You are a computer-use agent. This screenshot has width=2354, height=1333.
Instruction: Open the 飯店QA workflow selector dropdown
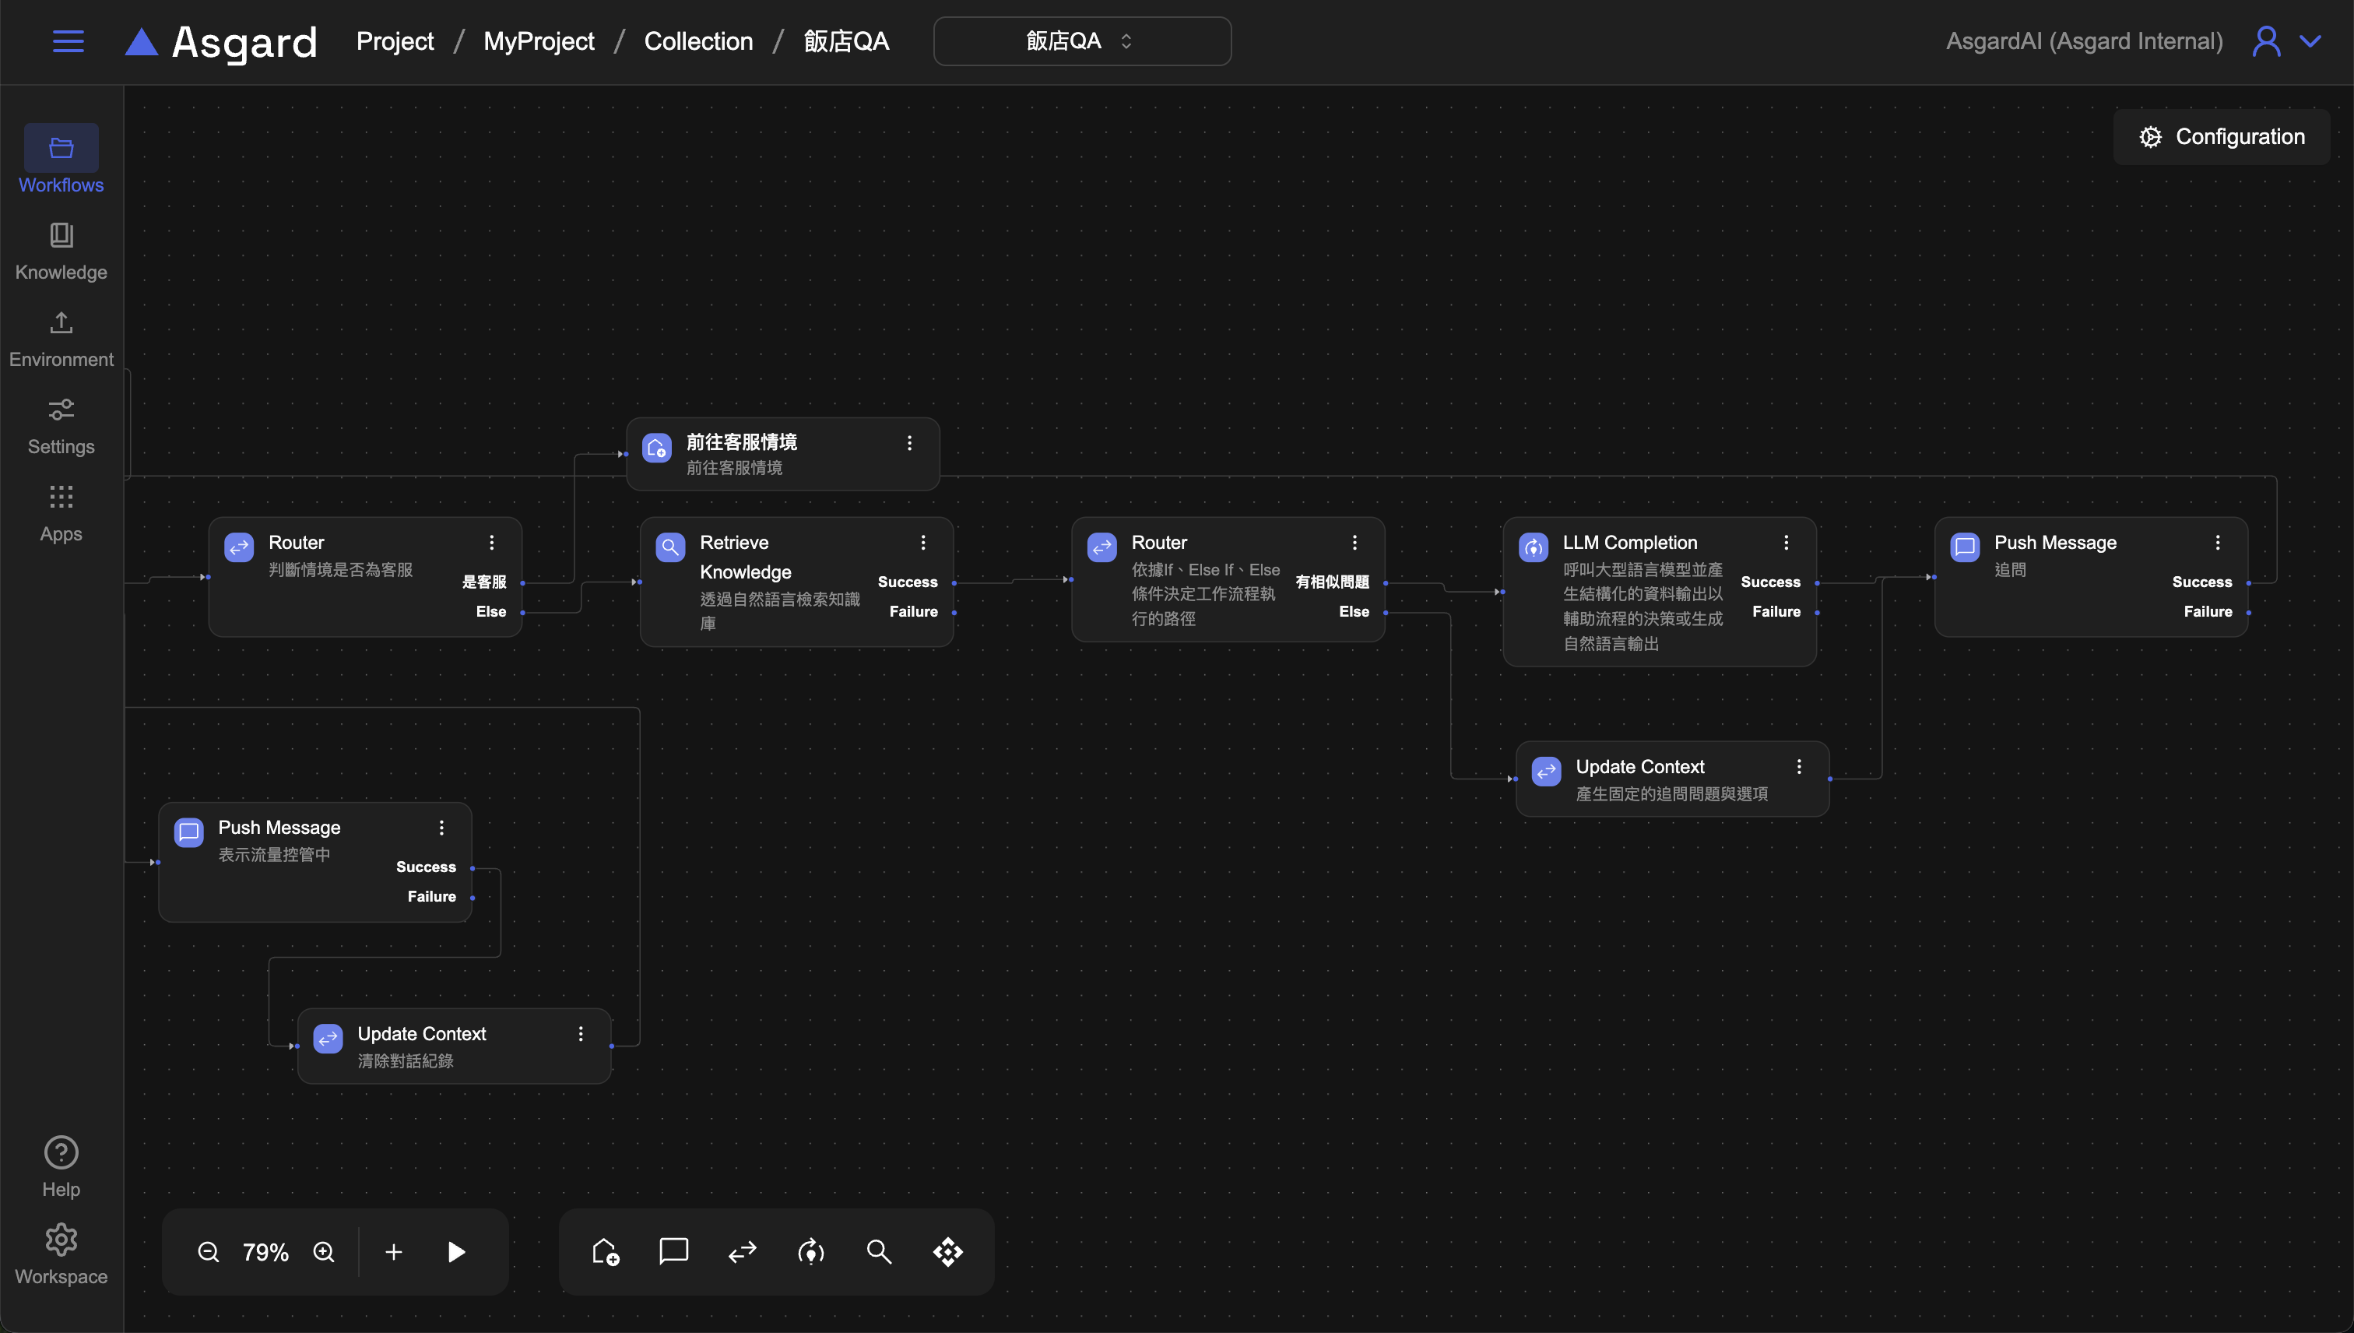pyautogui.click(x=1081, y=41)
